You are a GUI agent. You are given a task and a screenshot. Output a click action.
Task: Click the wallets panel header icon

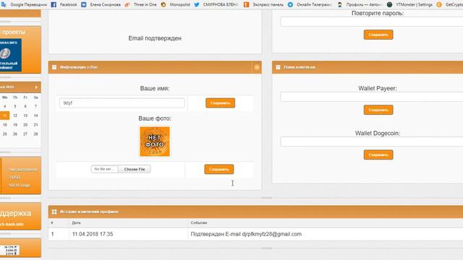tap(278, 67)
